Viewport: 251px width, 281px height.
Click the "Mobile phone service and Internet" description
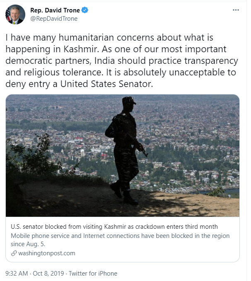click(x=120, y=240)
